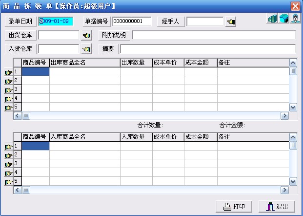Select 出库数量 column header
Image resolution: width=303 pixels, height=216 pixels.
point(136,63)
